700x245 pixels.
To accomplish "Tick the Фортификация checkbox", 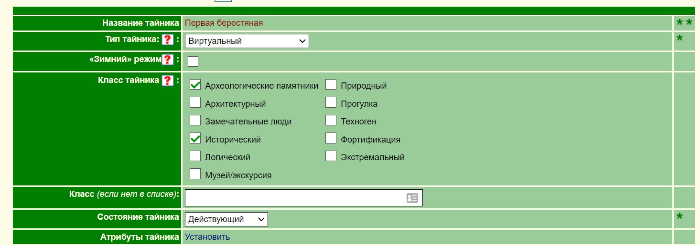I will coord(331,138).
